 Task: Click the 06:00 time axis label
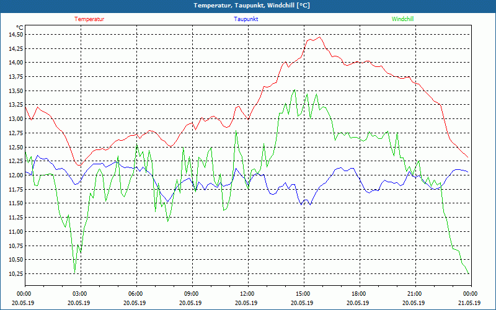pyautogui.click(x=136, y=294)
